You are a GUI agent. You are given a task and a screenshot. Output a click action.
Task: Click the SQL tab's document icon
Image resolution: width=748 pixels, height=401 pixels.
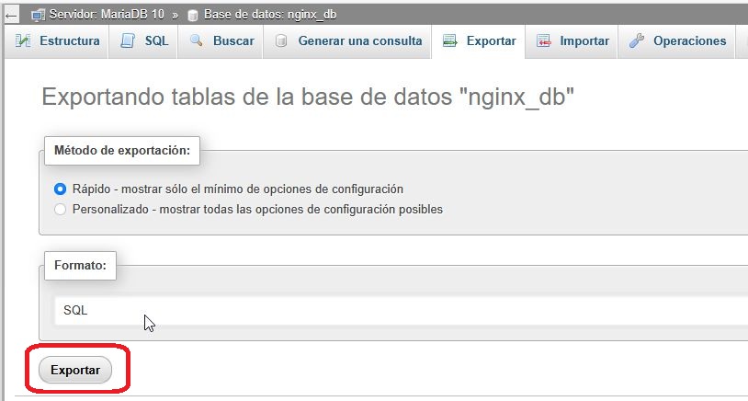click(129, 41)
